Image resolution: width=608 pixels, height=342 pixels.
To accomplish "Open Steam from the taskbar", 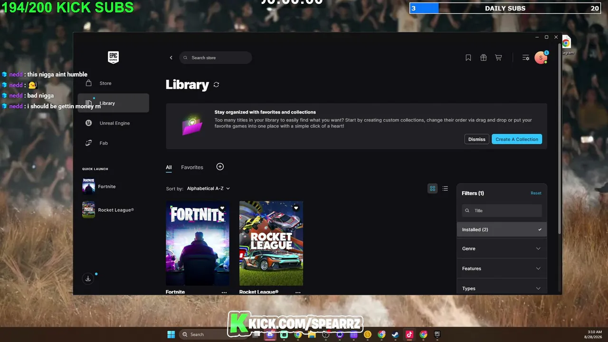I will [x=395, y=334].
